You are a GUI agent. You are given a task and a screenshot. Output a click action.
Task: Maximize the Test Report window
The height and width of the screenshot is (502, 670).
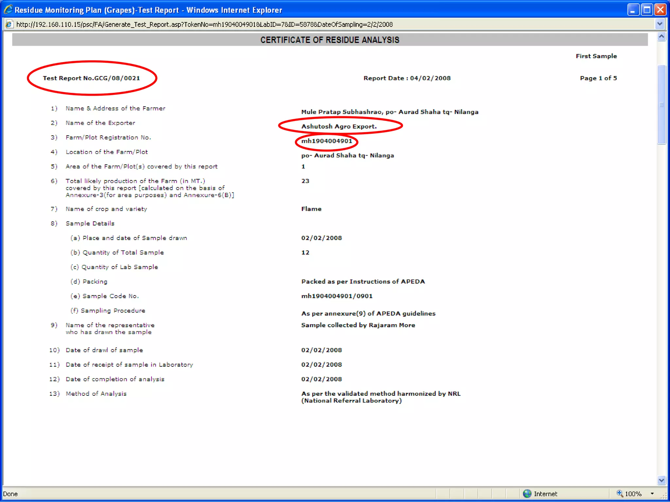(647, 9)
